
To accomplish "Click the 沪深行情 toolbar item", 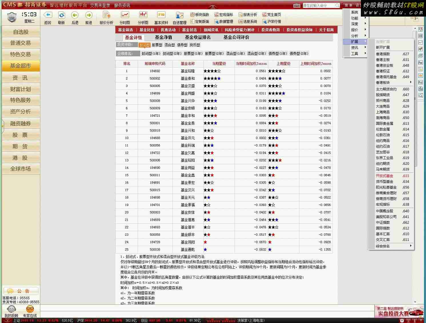I will 272,21.
